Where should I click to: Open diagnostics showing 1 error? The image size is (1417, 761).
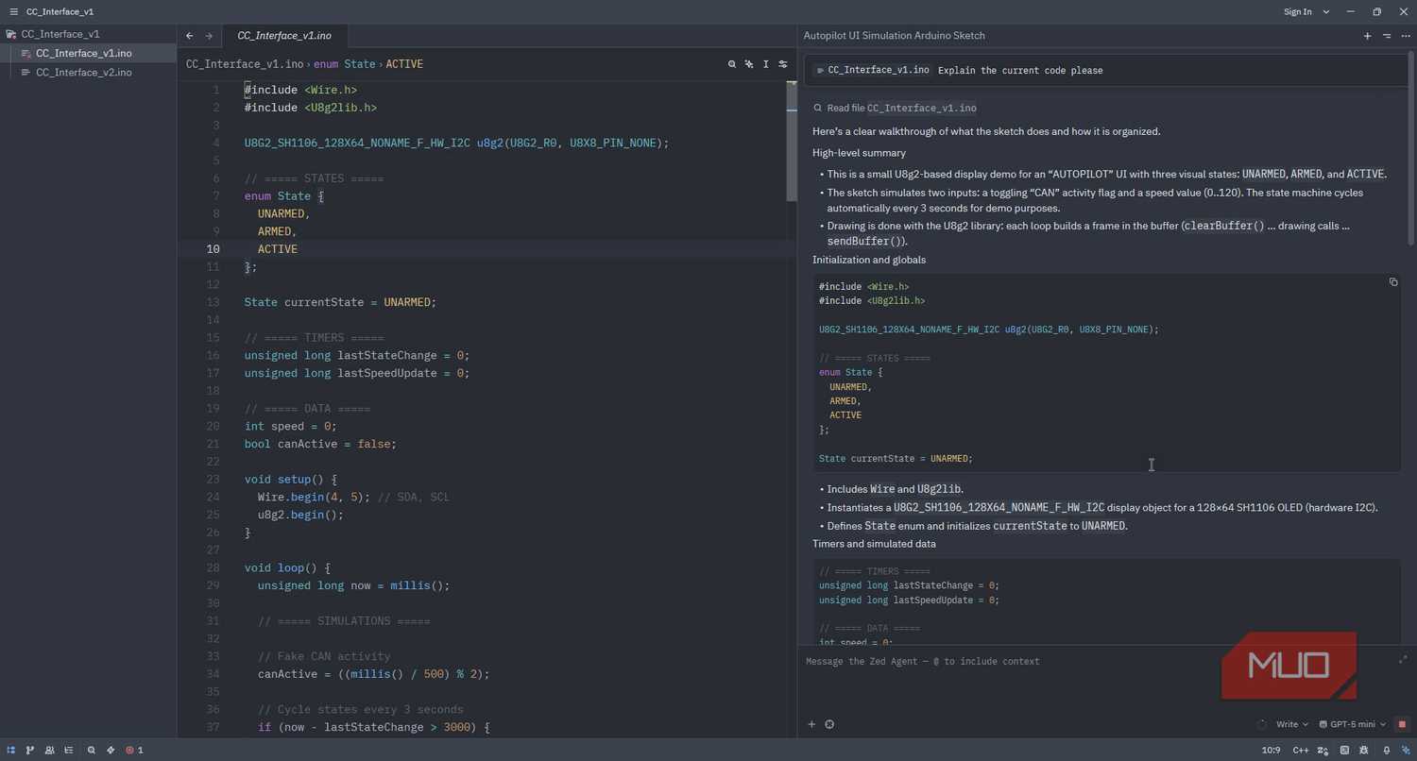tap(135, 751)
